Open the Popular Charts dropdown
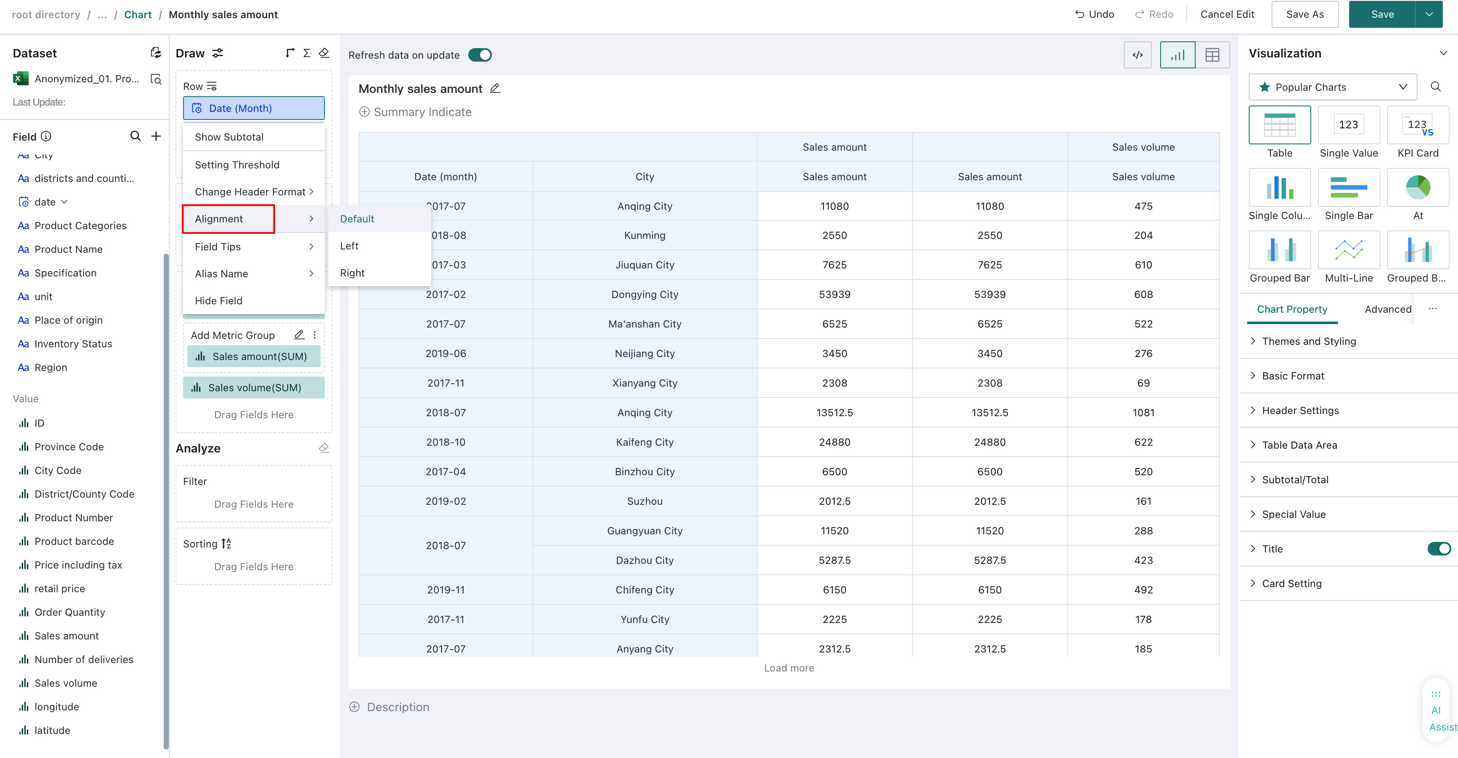This screenshot has width=1458, height=758. tap(1332, 87)
